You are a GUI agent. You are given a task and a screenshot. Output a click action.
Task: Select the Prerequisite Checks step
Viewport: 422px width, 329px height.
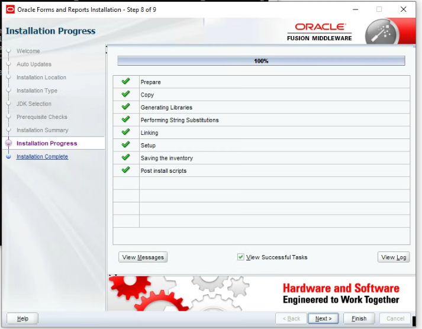pyautogui.click(x=41, y=117)
